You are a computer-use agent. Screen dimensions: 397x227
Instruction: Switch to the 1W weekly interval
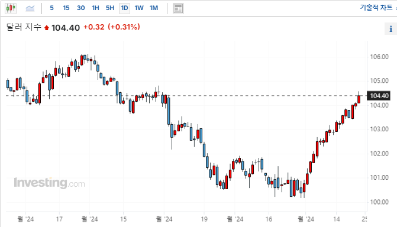pos(139,8)
